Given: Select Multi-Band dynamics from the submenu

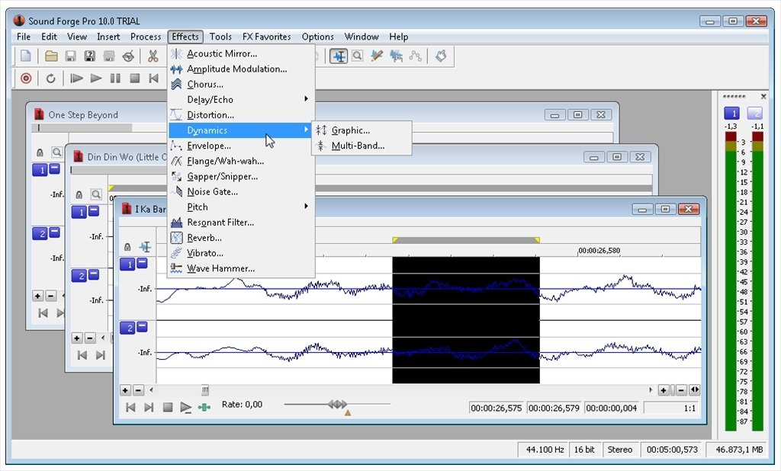Looking at the screenshot, I should point(362,146).
